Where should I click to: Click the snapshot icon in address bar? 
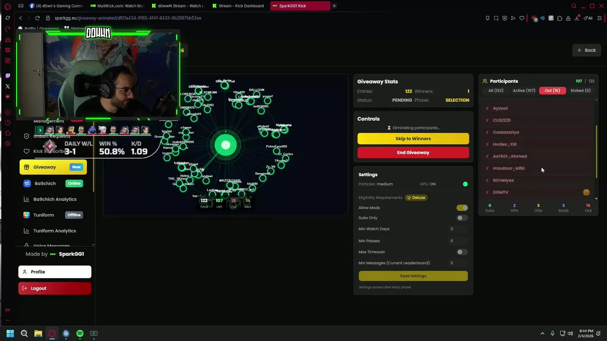[496, 18]
